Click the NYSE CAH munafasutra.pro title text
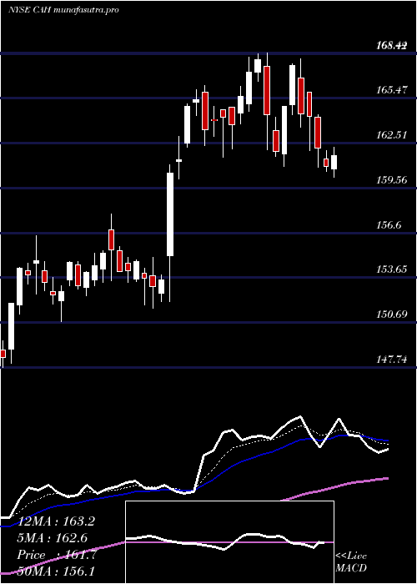 coord(63,10)
